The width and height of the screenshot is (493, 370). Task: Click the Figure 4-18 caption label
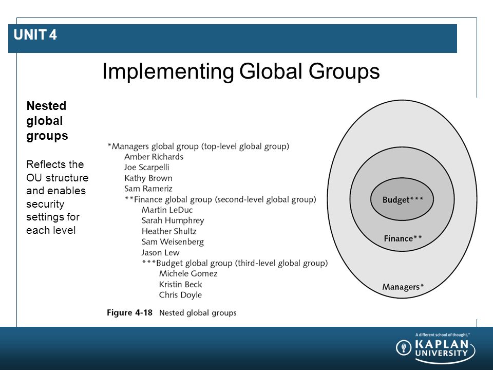pos(129,313)
